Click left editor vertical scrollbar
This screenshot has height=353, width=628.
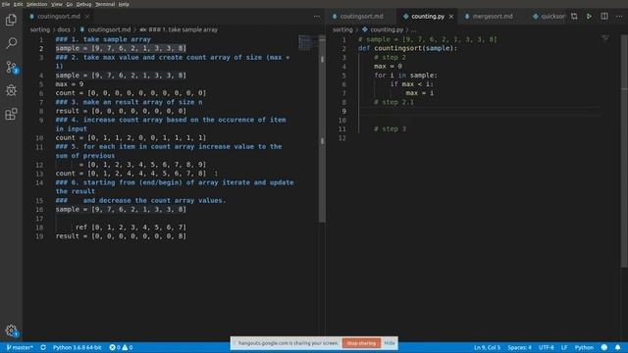pyautogui.click(x=322, y=128)
